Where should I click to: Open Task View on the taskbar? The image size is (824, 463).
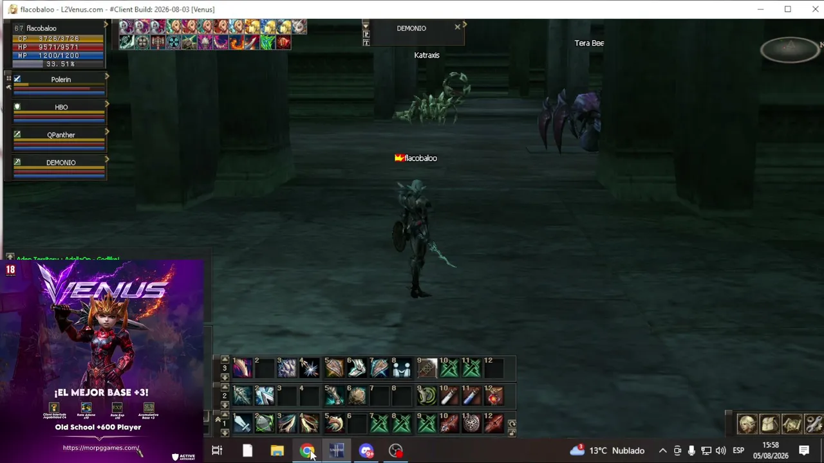click(x=217, y=451)
